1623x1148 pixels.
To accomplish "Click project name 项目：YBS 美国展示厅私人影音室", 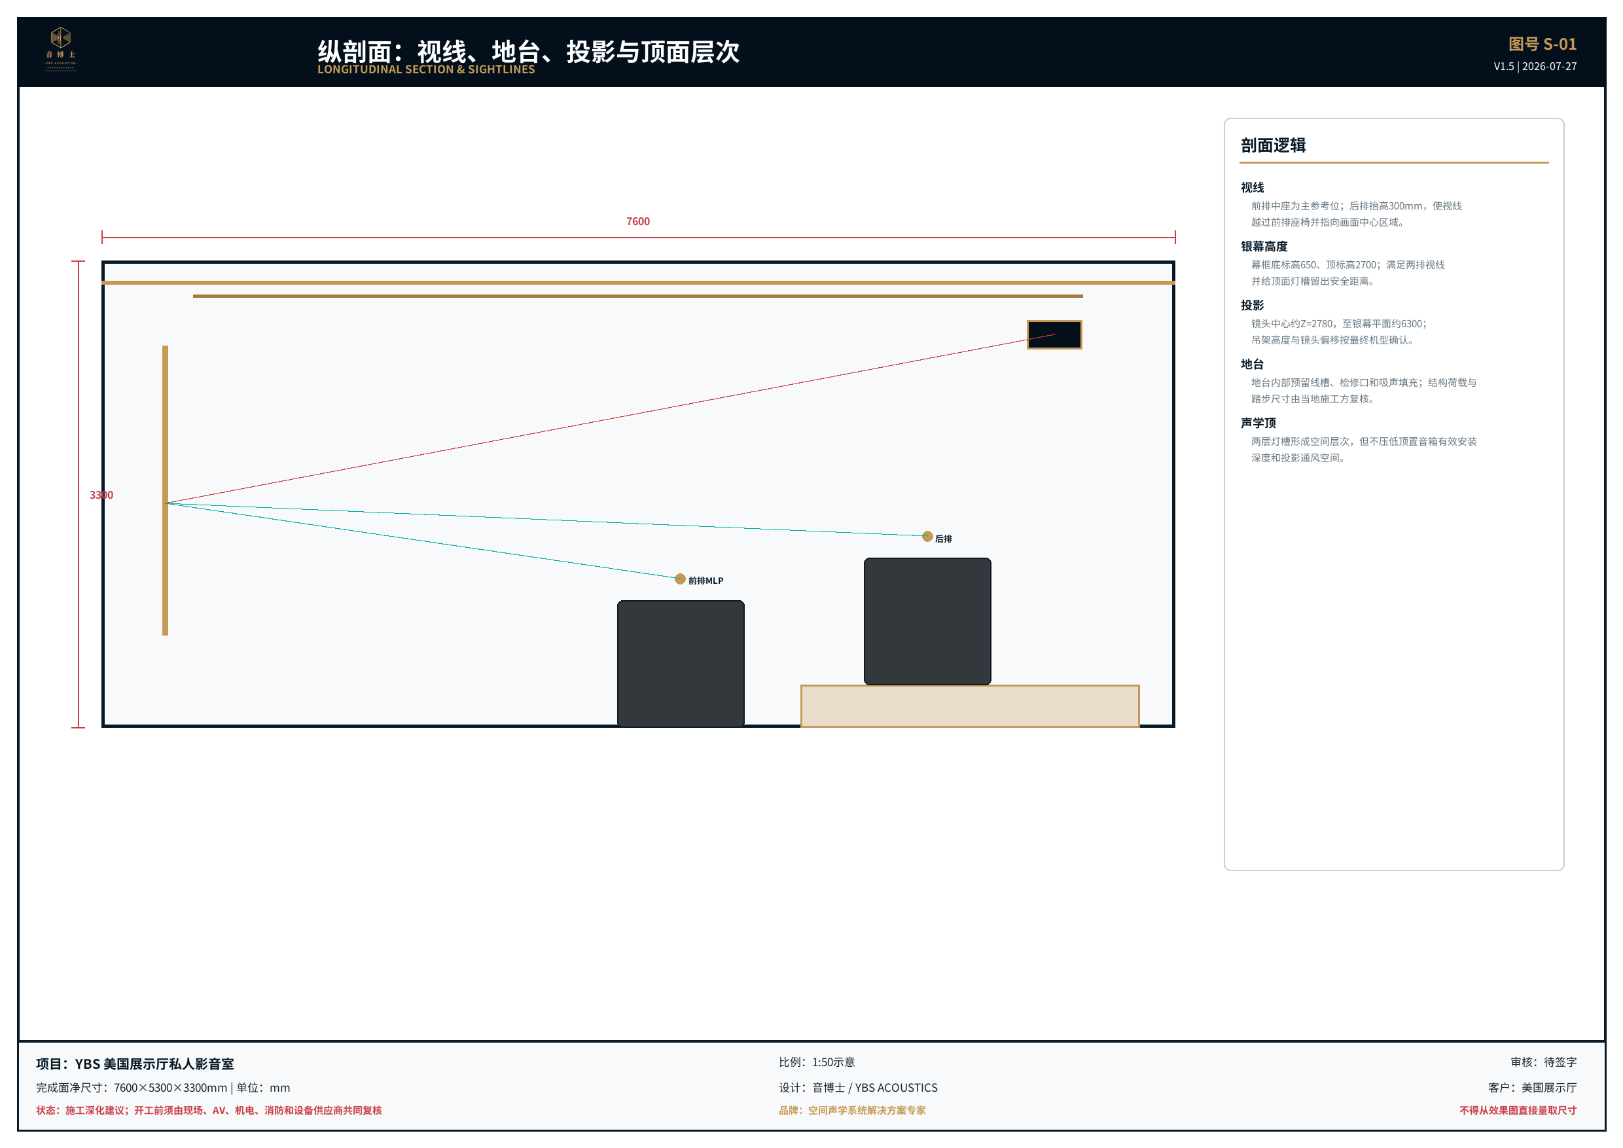I will (135, 1064).
